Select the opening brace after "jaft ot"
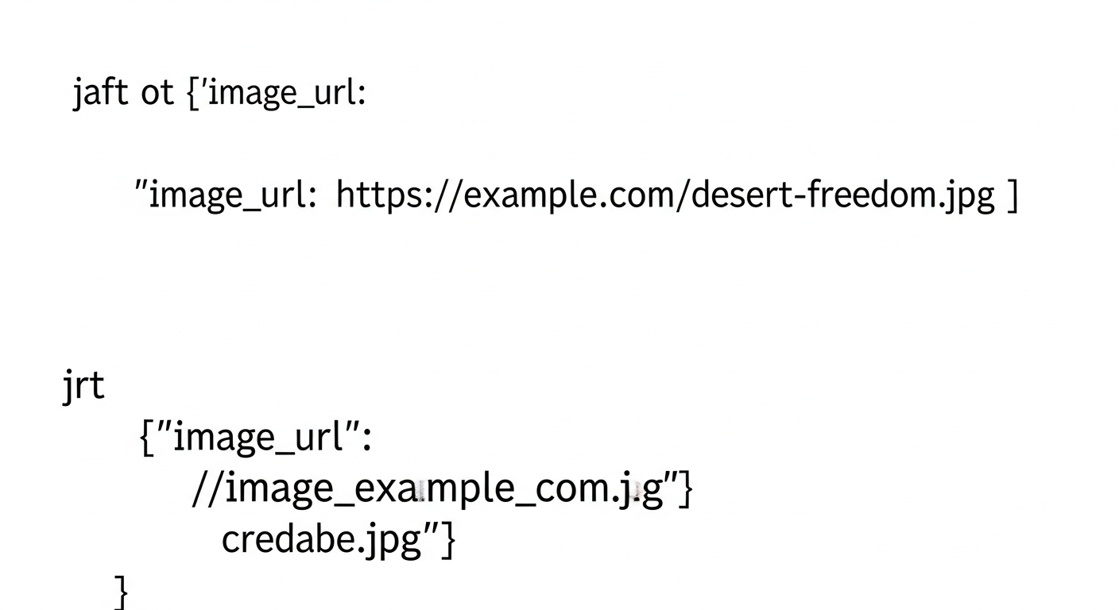This screenshot has width=1119, height=610. [x=193, y=94]
